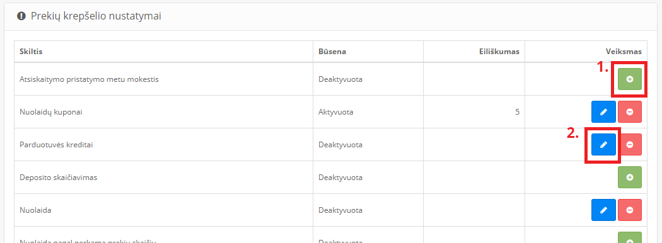Select the Veiksmas column header
The image size is (662, 243).
coord(624,52)
